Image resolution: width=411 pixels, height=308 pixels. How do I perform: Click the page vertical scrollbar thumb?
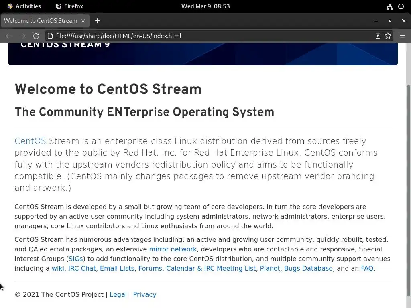pyautogui.click(x=409, y=190)
